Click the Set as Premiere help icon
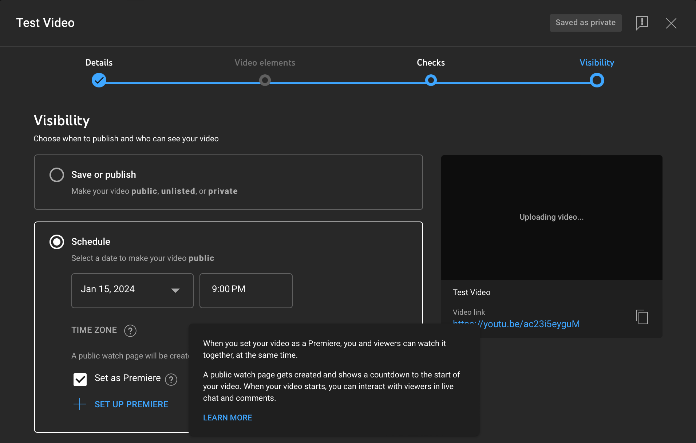This screenshot has width=696, height=443. point(171,380)
